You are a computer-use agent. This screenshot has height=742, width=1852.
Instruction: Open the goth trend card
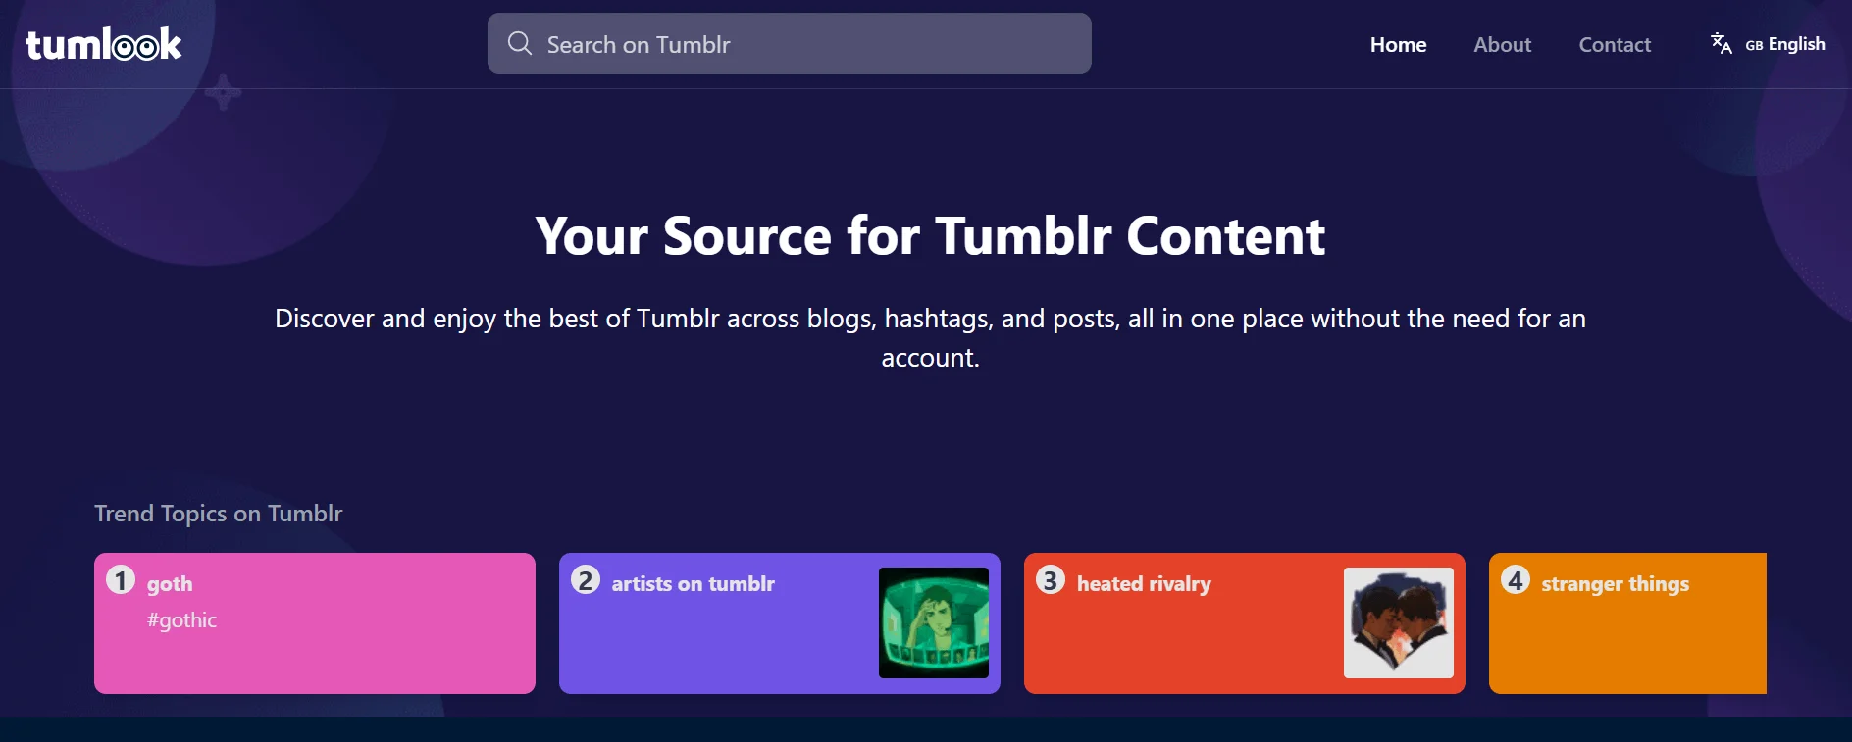(315, 623)
